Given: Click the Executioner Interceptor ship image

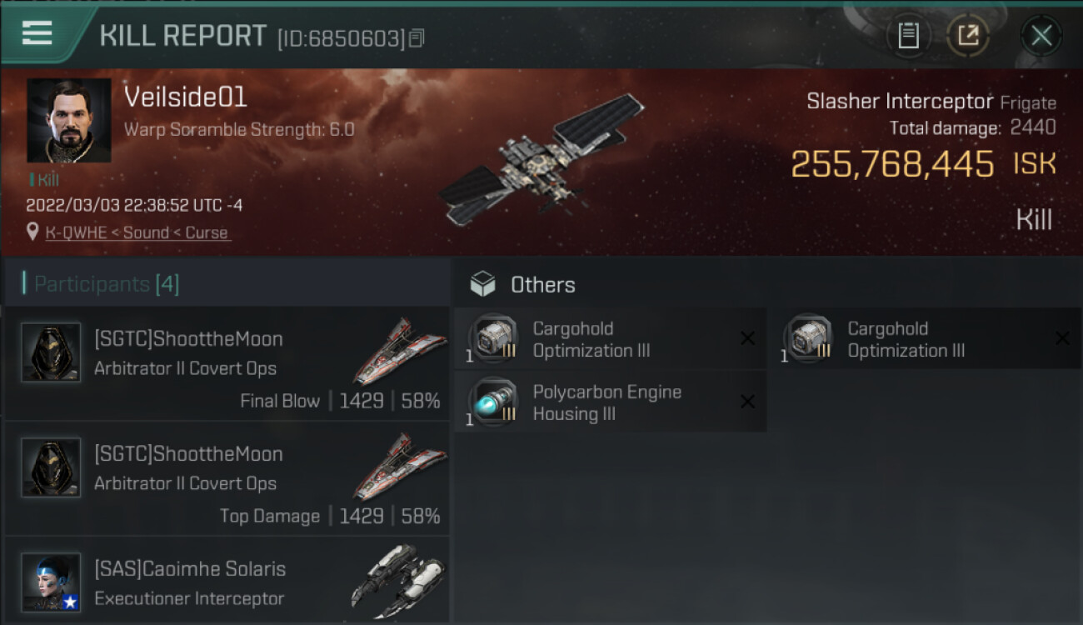Looking at the screenshot, I should [x=400, y=579].
